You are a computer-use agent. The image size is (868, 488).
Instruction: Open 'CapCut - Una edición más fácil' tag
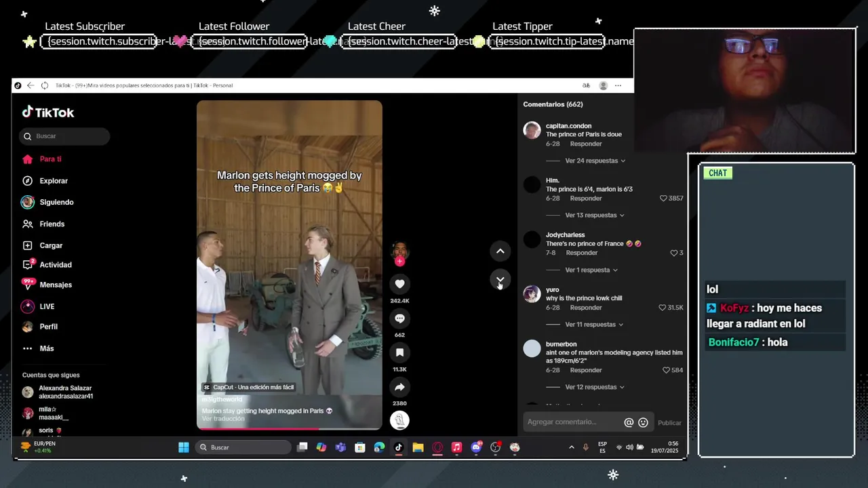point(249,387)
